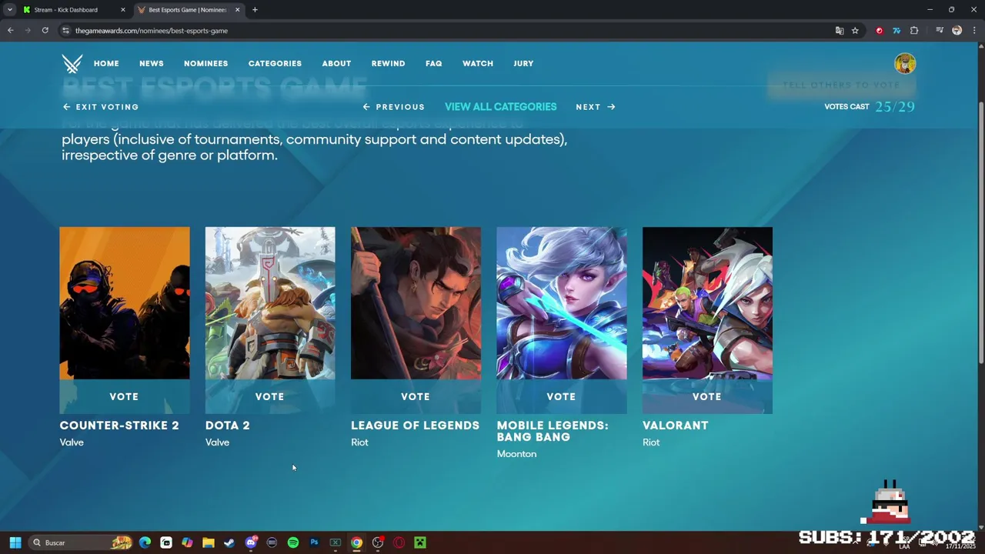Open the NEWS menu item

click(152, 64)
